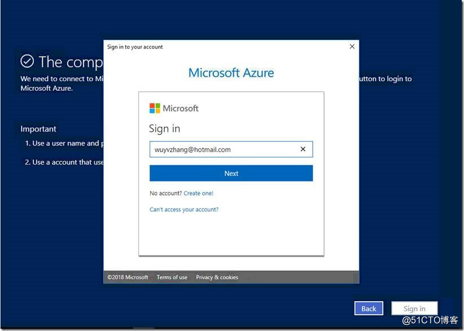This screenshot has width=464, height=331.
Task: Click the No account? text
Action: click(x=166, y=193)
